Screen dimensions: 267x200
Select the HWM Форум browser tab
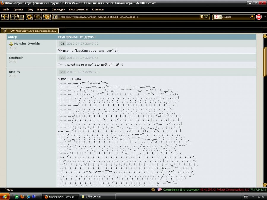click(x=30, y=31)
